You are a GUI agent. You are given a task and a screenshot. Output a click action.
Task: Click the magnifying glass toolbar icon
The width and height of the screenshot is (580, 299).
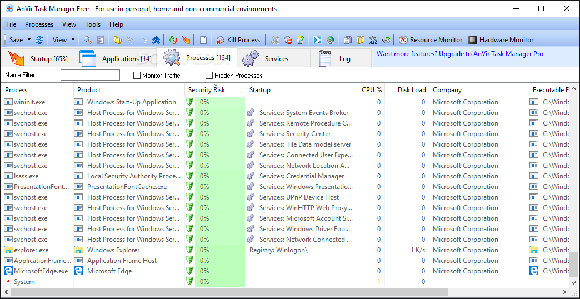(88, 40)
